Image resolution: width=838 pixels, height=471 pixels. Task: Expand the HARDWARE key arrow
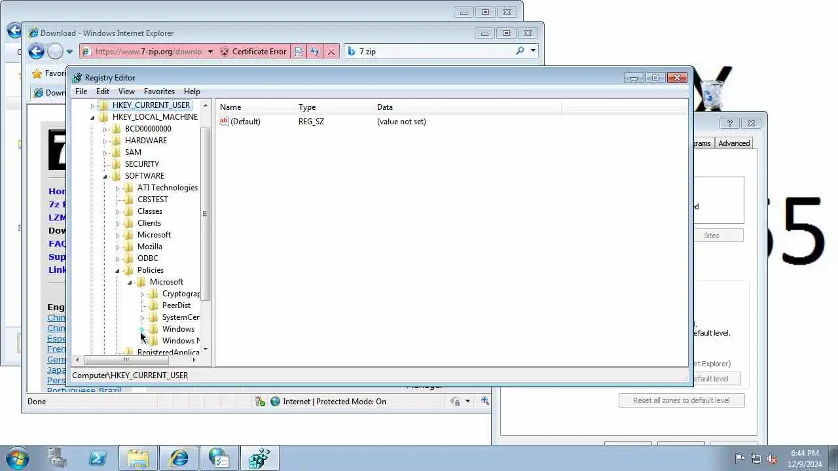[105, 141]
